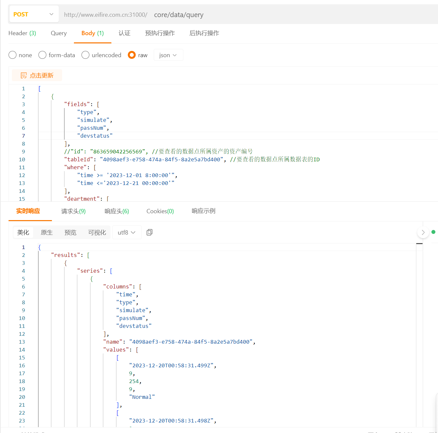Click the "series" key in response

[x=90, y=271]
